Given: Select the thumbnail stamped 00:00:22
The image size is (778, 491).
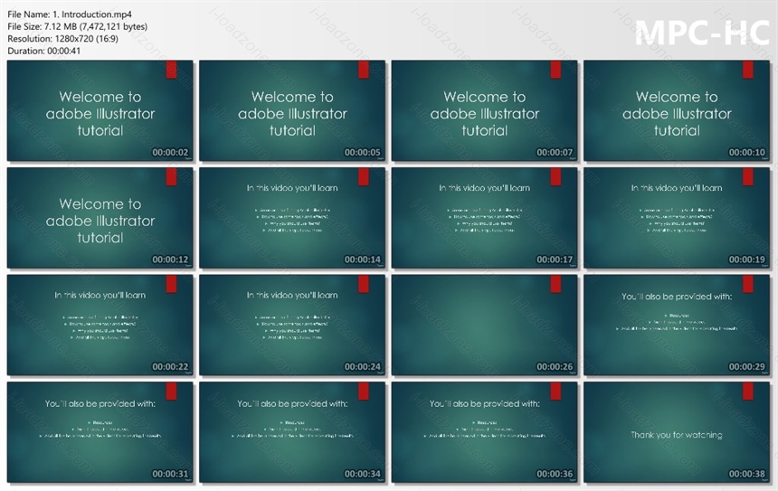Looking at the screenshot, I should (100, 326).
